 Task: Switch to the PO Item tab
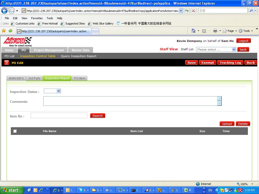(x=79, y=78)
